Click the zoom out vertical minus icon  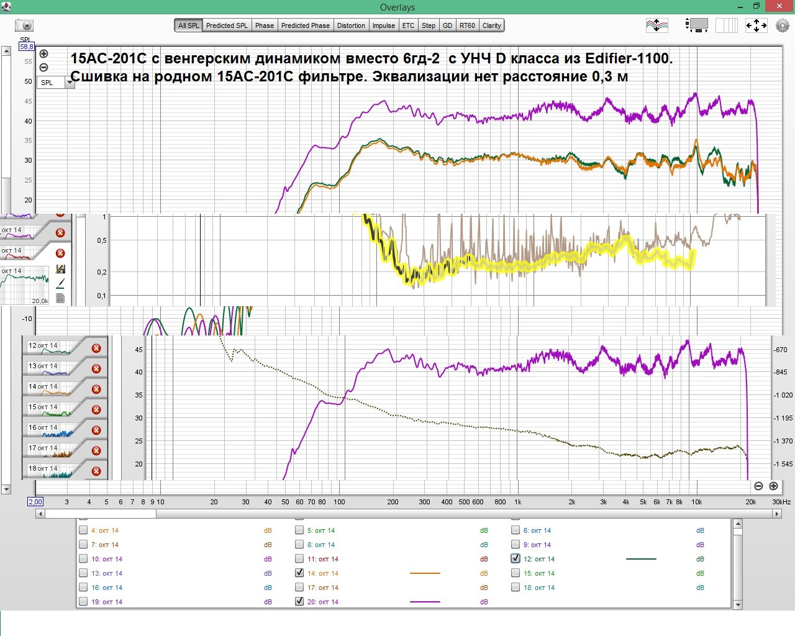click(x=44, y=67)
